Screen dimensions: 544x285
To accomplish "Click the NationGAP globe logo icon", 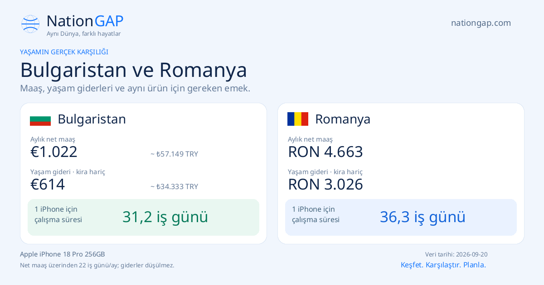I will pos(30,24).
